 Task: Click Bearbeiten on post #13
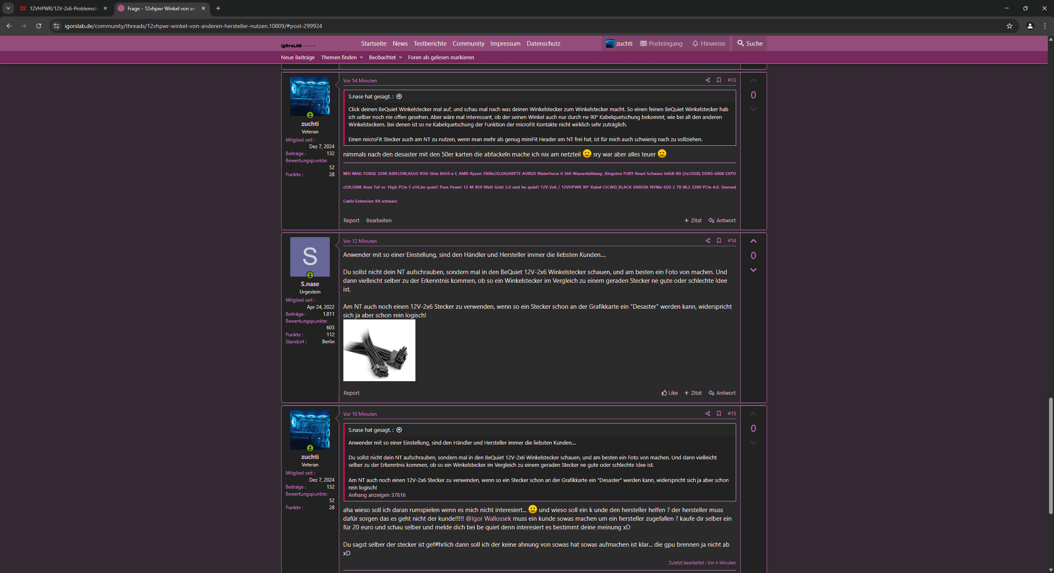point(379,221)
